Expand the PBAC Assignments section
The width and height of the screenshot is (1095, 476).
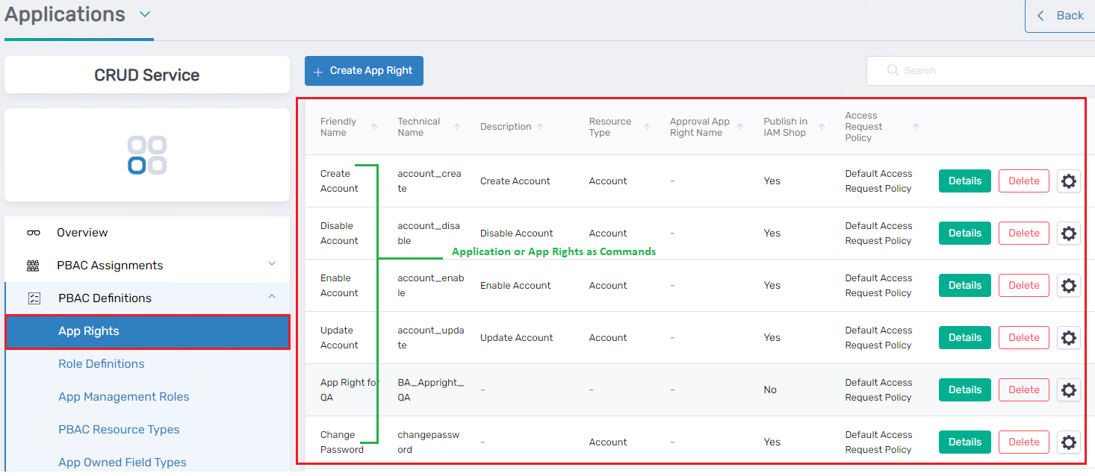click(x=272, y=264)
